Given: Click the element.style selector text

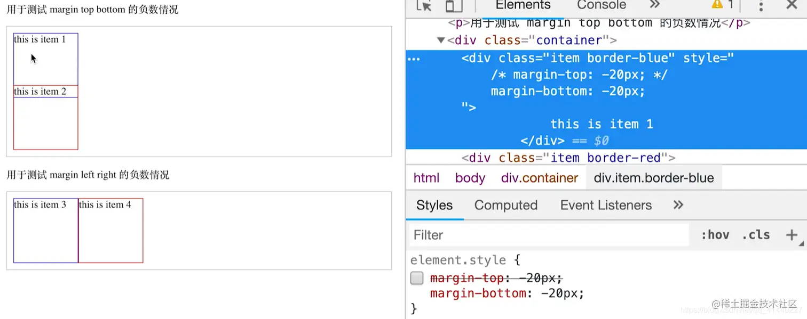Looking at the screenshot, I should [458, 260].
